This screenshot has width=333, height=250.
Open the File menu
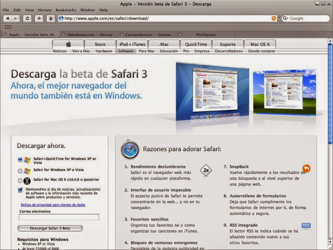6,10
